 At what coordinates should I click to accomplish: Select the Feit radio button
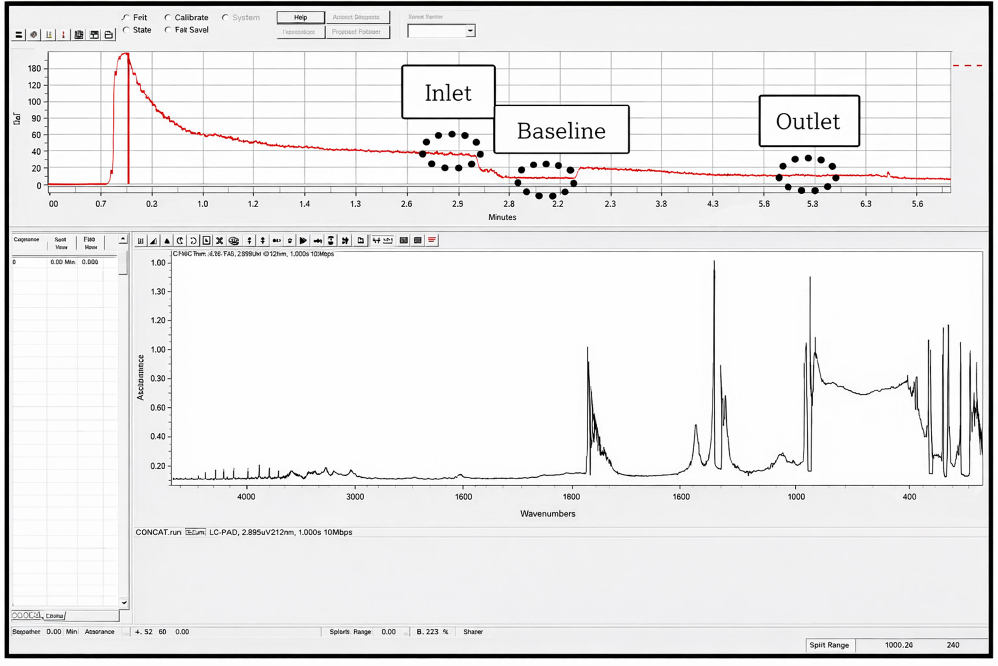[x=126, y=18]
